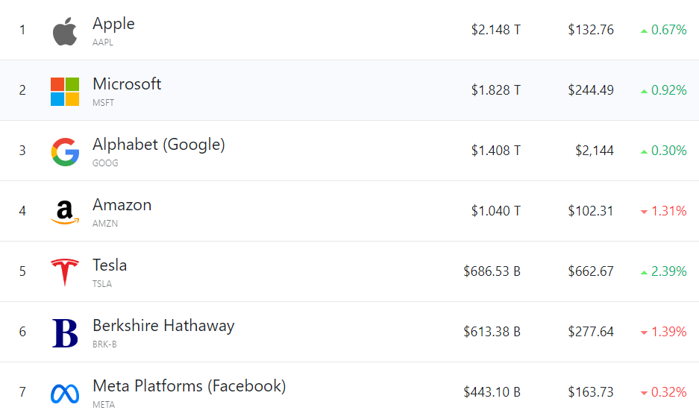Open the Microsoft company page
This screenshot has width=699, height=419.
pyautogui.click(x=127, y=84)
